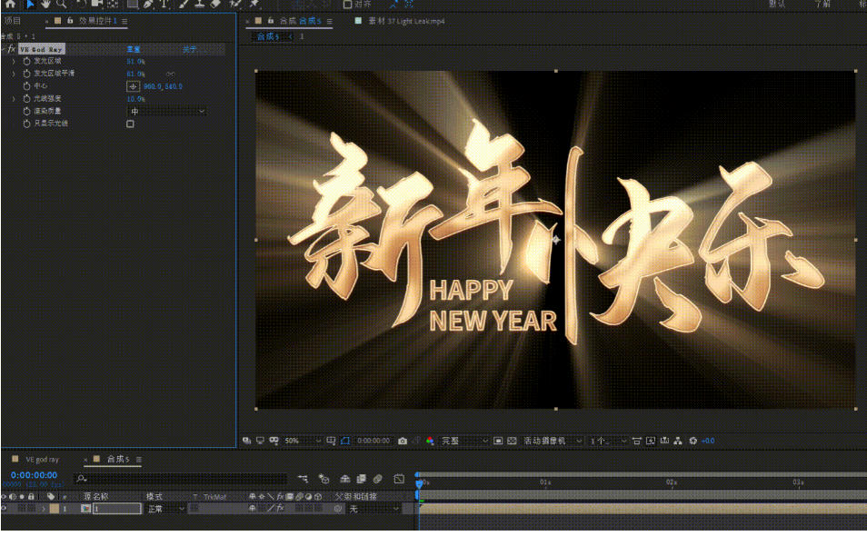Image resolution: width=867 pixels, height=536 pixels.
Task: Click the 0:00:00:00 timecode in timeline
Action: (35, 475)
